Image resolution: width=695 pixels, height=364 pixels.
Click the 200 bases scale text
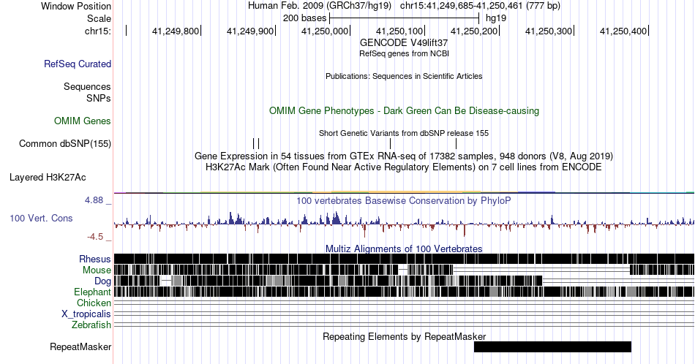click(304, 18)
